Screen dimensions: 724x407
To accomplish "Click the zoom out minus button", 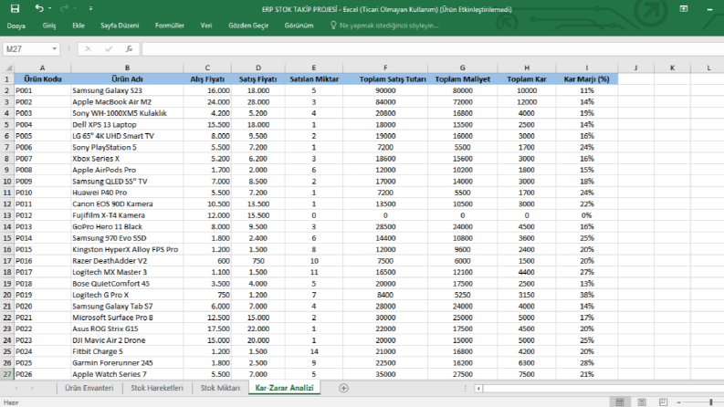I will (678, 402).
